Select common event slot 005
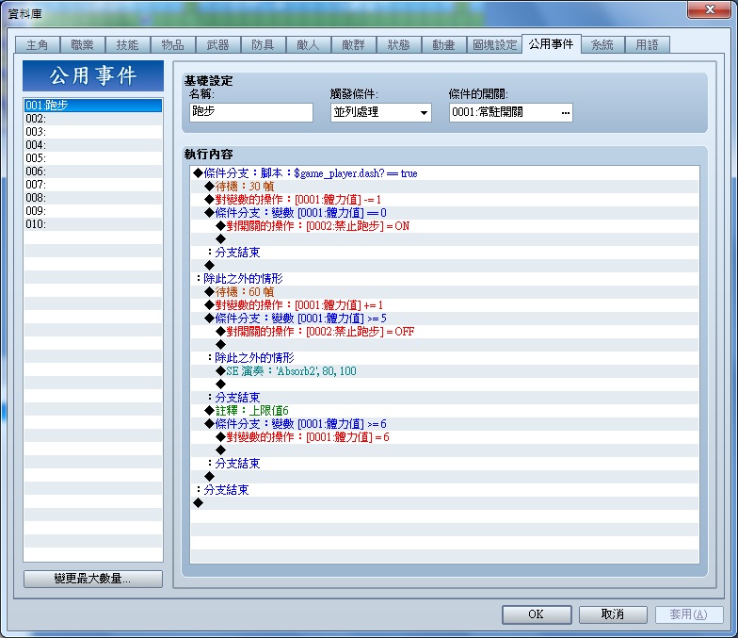This screenshot has width=738, height=638. pos(93,158)
